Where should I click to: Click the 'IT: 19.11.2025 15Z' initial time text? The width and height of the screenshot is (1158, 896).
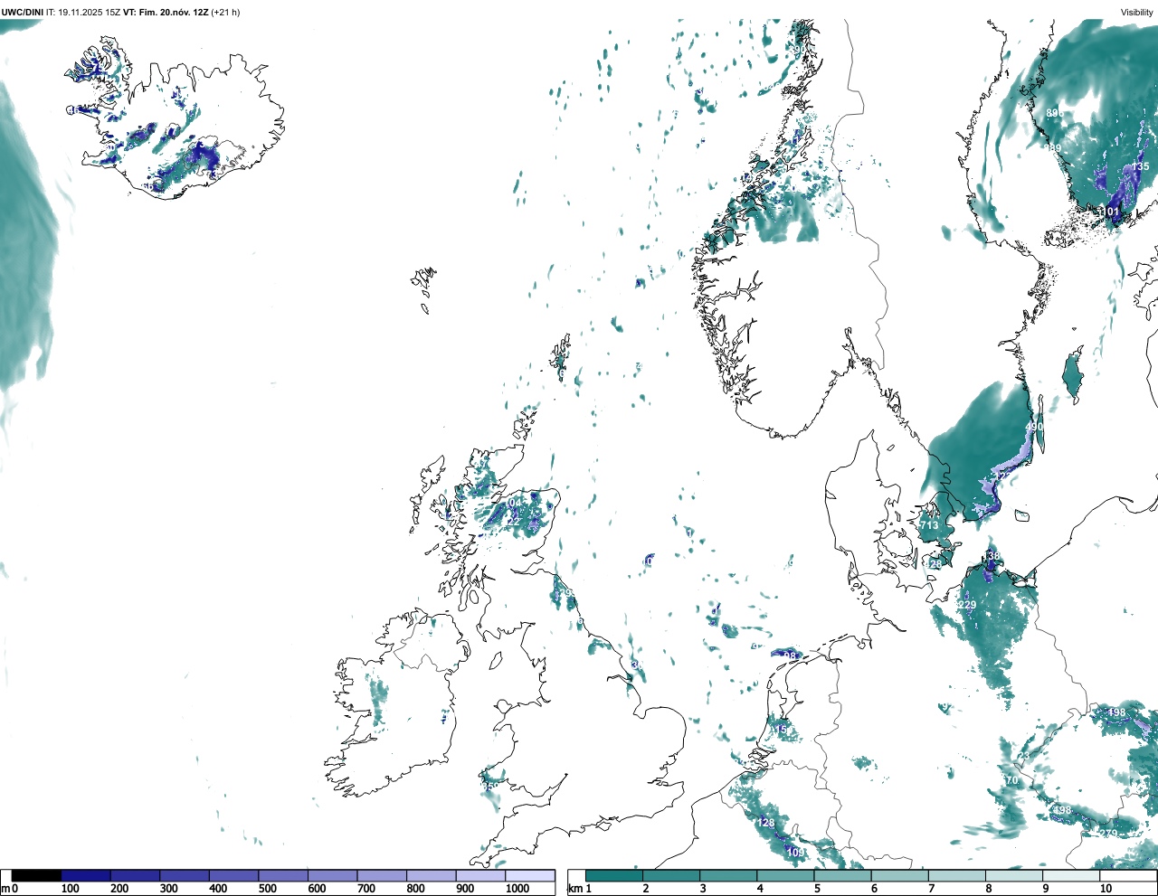click(83, 13)
